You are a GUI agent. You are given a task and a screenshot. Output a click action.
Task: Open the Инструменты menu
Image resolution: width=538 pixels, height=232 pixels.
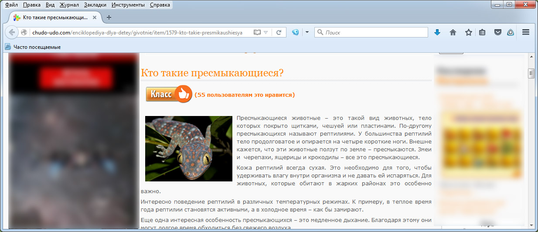(x=128, y=5)
